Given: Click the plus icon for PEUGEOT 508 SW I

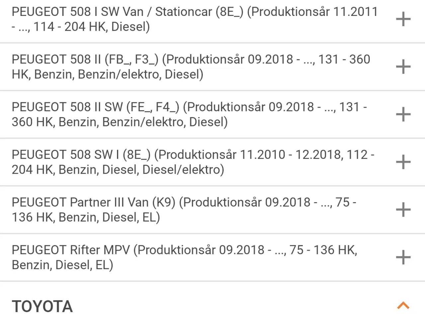Looking at the screenshot, I should tap(403, 162).
